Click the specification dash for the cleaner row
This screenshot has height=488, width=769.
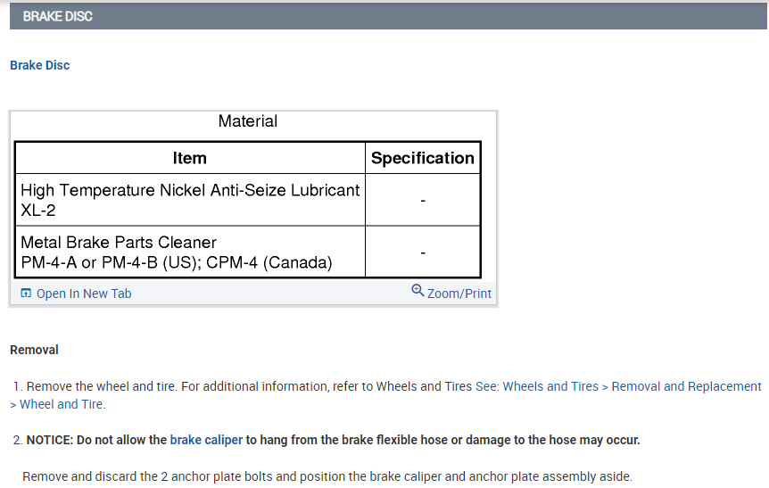pyautogui.click(x=422, y=252)
